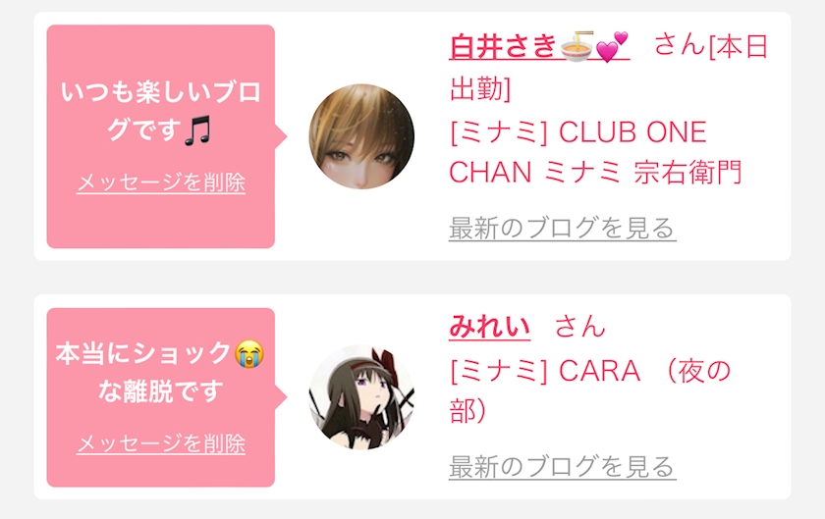Click the music note emoji in first message
The image size is (825, 519).
tap(197, 130)
